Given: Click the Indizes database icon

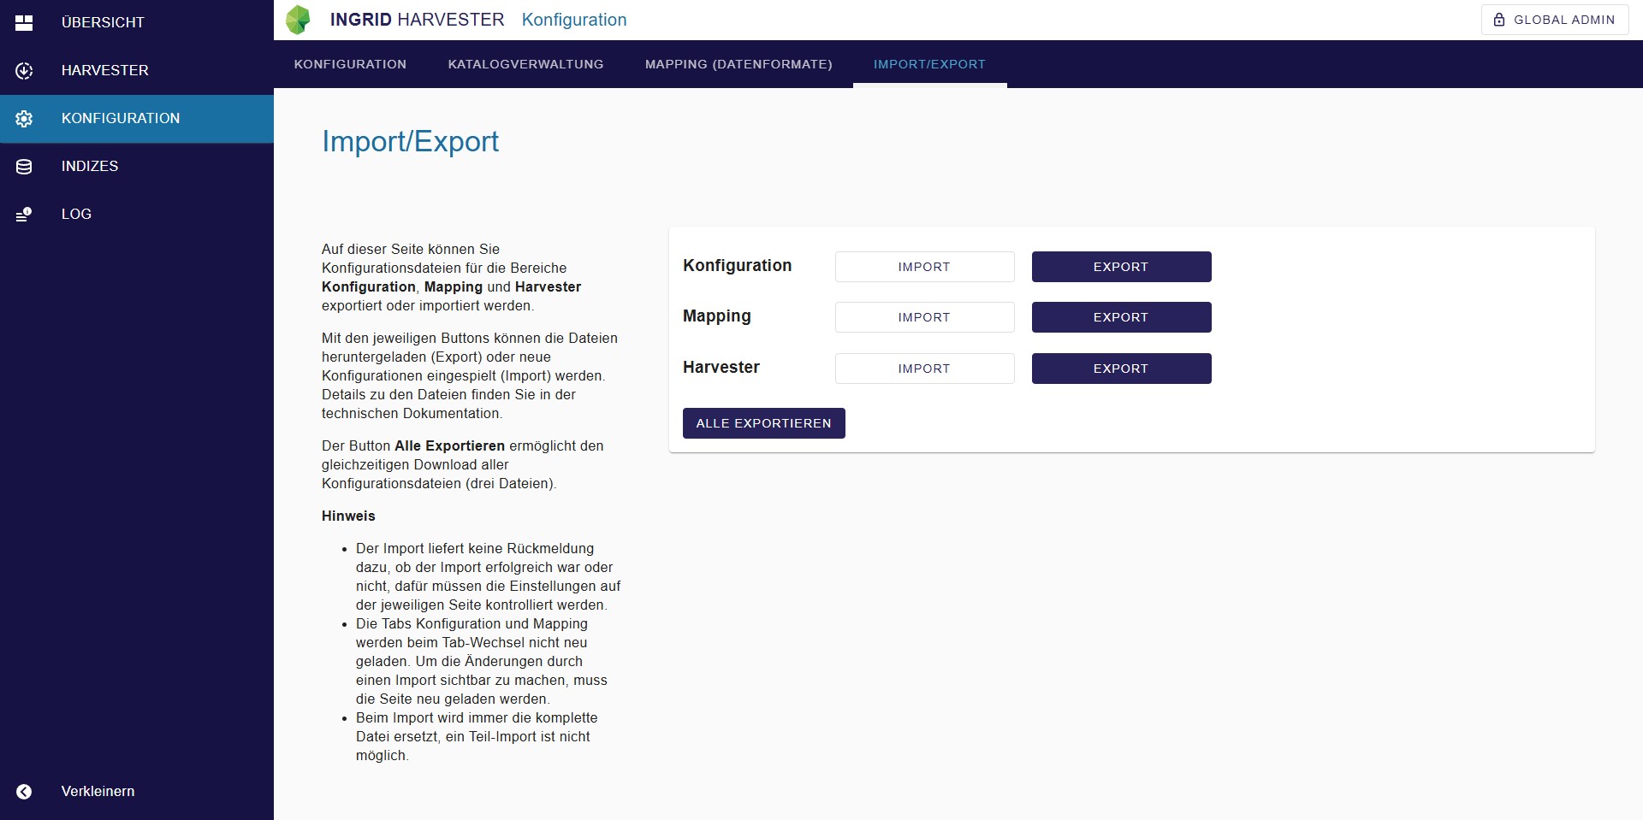Looking at the screenshot, I should pos(24,167).
